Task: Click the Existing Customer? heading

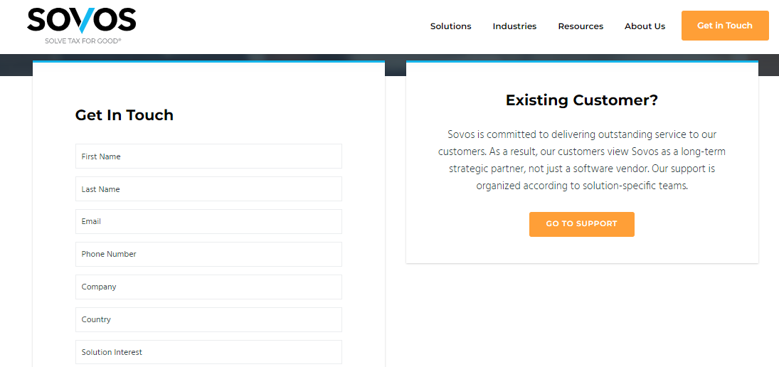Action: tap(582, 100)
